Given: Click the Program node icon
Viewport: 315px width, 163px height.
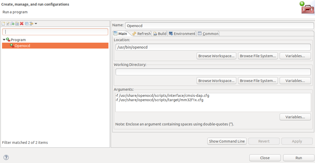Looking at the screenshot, I should pyautogui.click(x=8, y=40).
